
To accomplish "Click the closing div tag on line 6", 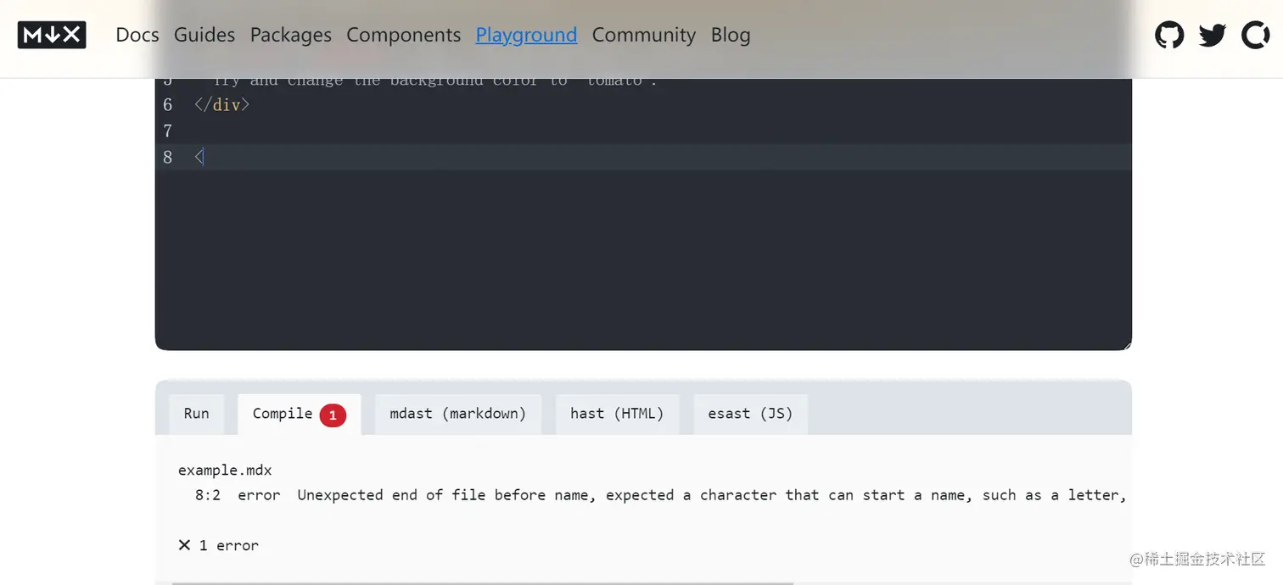I will [222, 105].
